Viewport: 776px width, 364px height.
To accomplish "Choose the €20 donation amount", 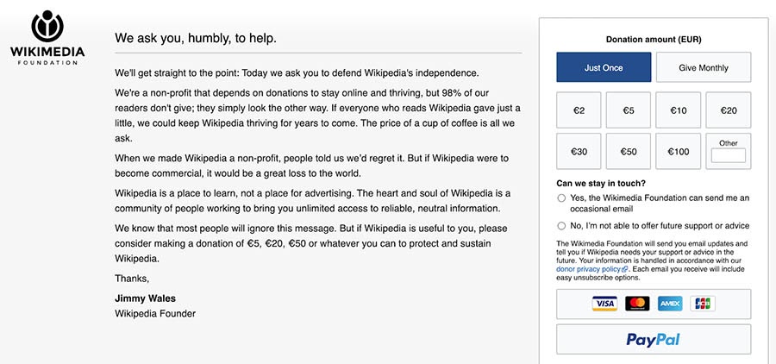I will pos(729,110).
